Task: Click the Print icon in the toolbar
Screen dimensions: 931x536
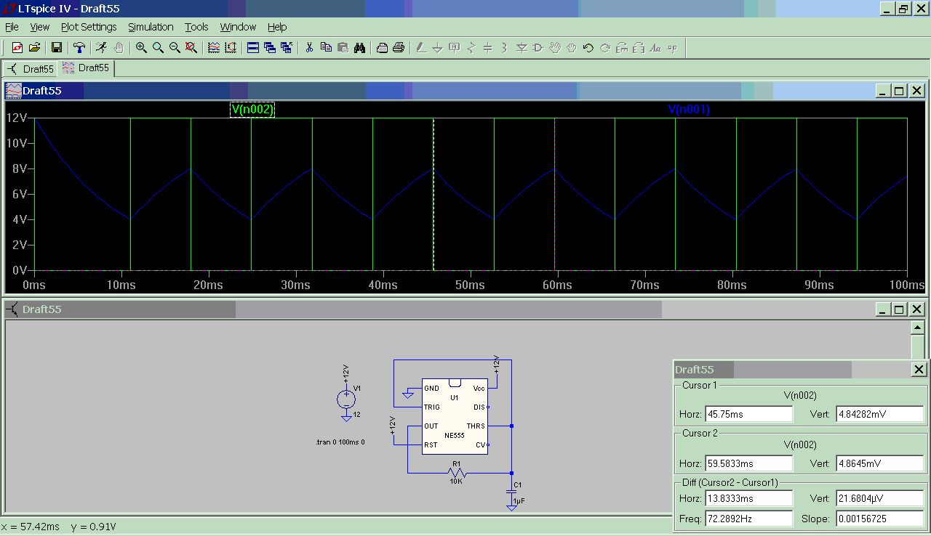Action: tap(399, 48)
